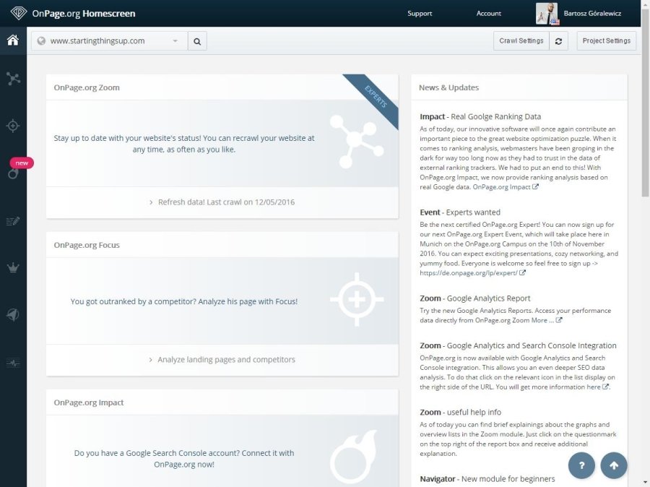Open the Home icon in sidebar
The height and width of the screenshot is (487, 650).
point(13,40)
